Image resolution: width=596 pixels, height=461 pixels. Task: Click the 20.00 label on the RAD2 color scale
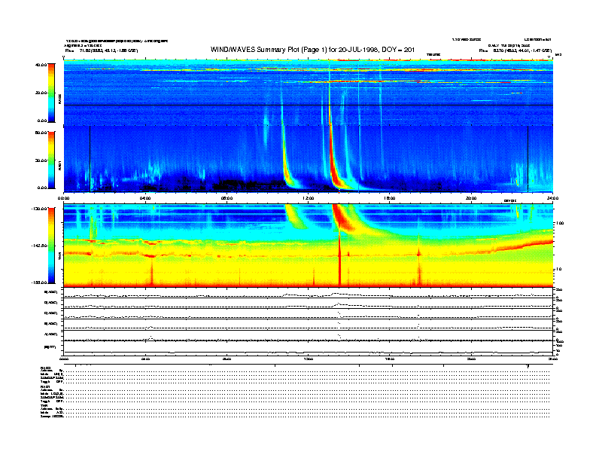click(x=41, y=93)
